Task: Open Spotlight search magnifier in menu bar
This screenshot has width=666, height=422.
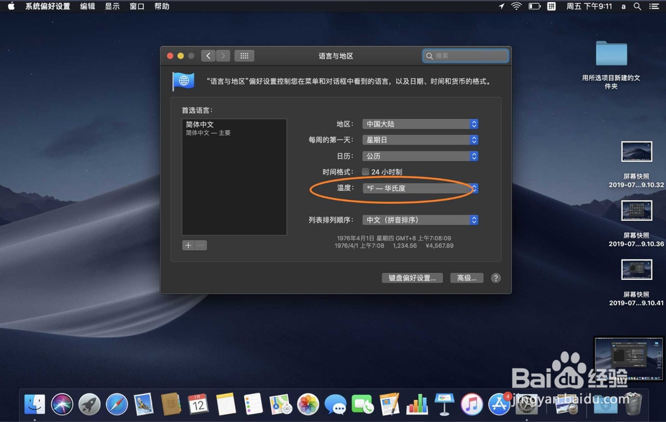Action: pyautogui.click(x=637, y=7)
